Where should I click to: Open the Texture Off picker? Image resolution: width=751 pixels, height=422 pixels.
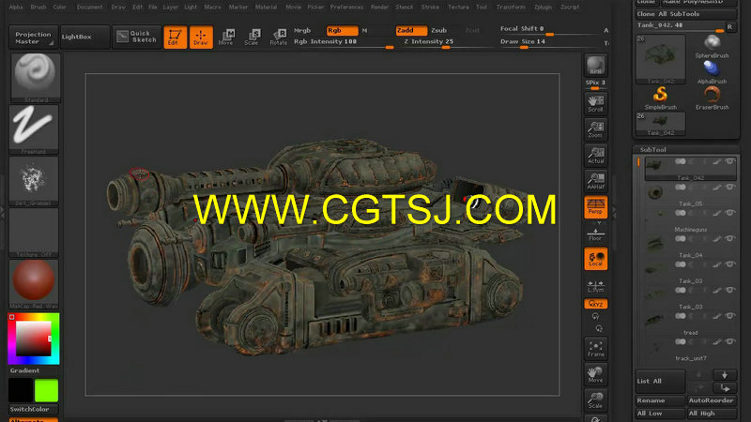click(x=34, y=233)
